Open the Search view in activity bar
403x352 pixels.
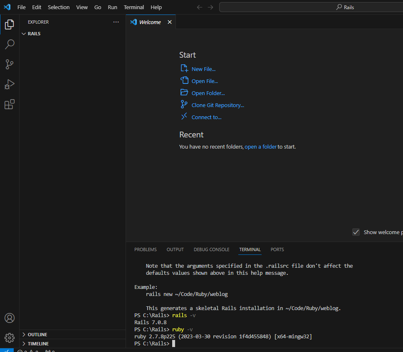pos(10,44)
